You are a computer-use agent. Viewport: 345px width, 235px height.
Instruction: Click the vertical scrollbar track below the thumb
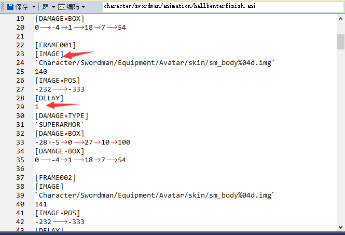340,130
